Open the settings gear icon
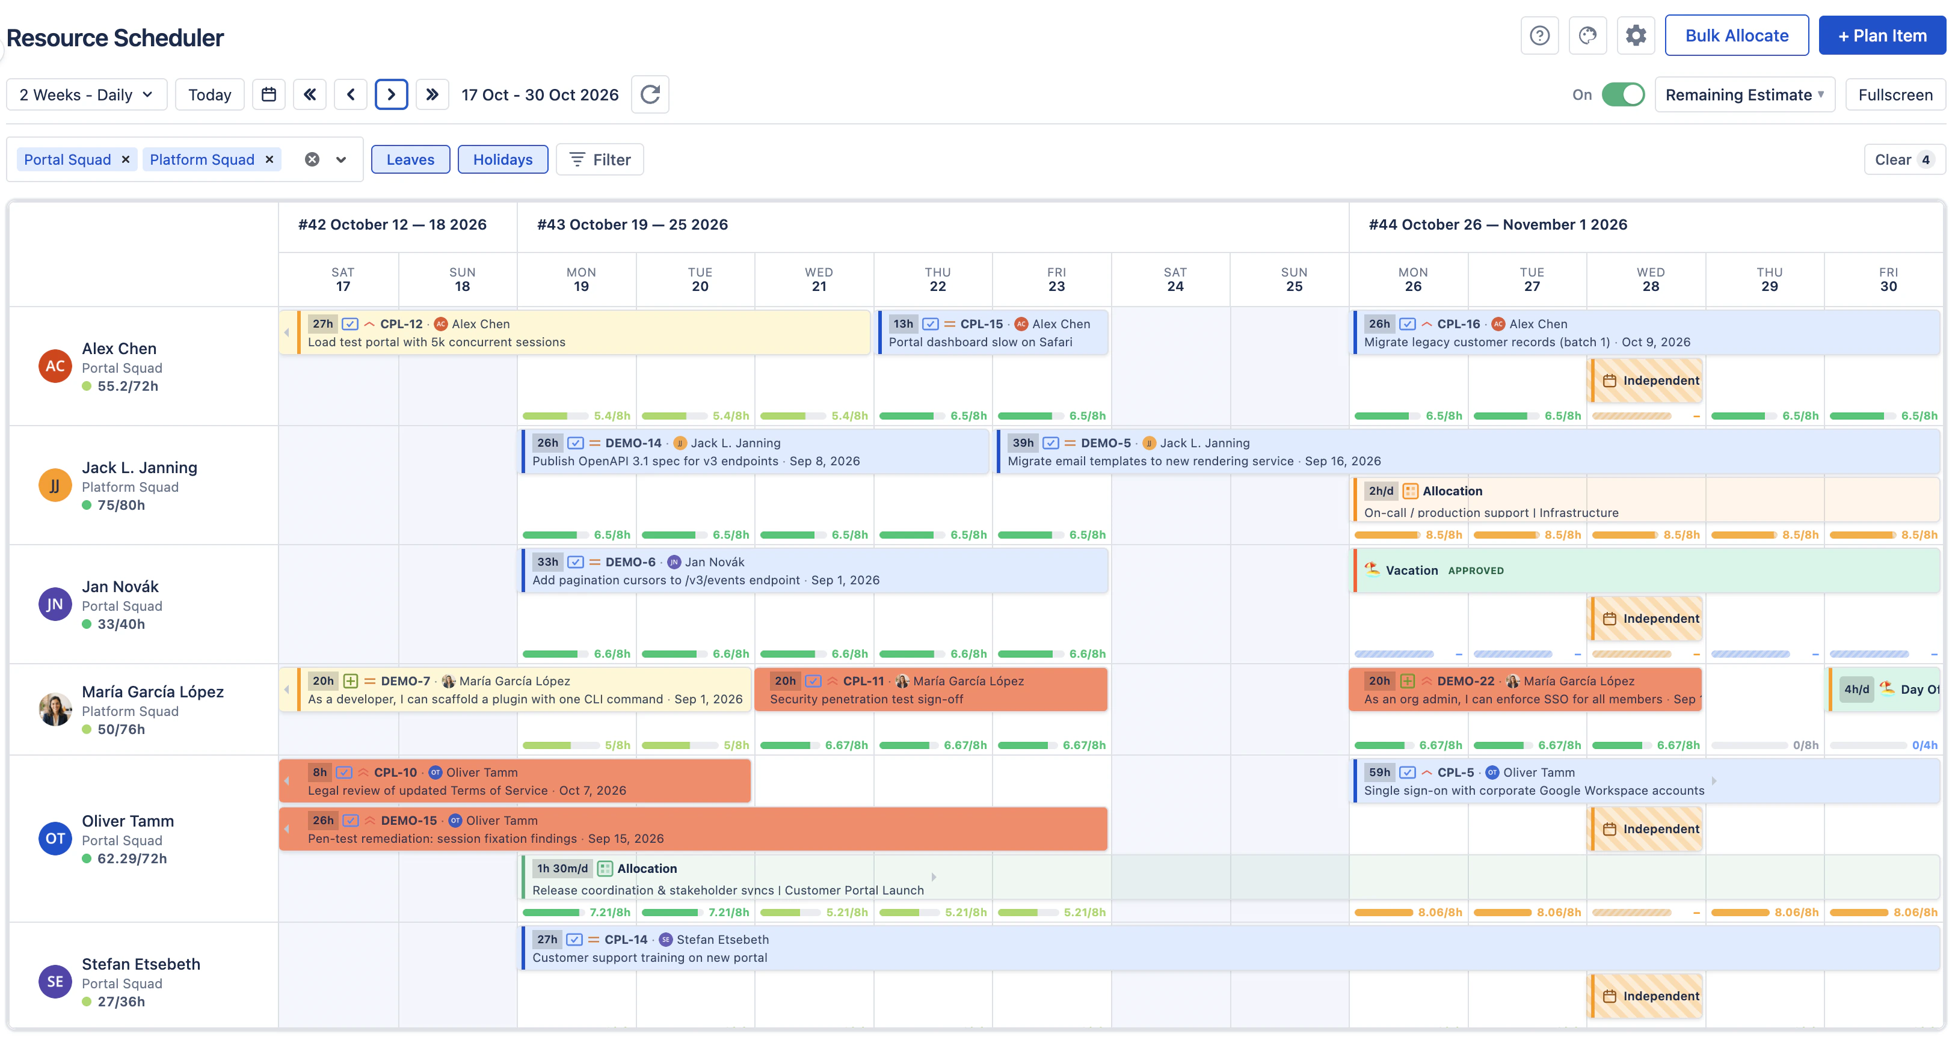 pos(1636,35)
